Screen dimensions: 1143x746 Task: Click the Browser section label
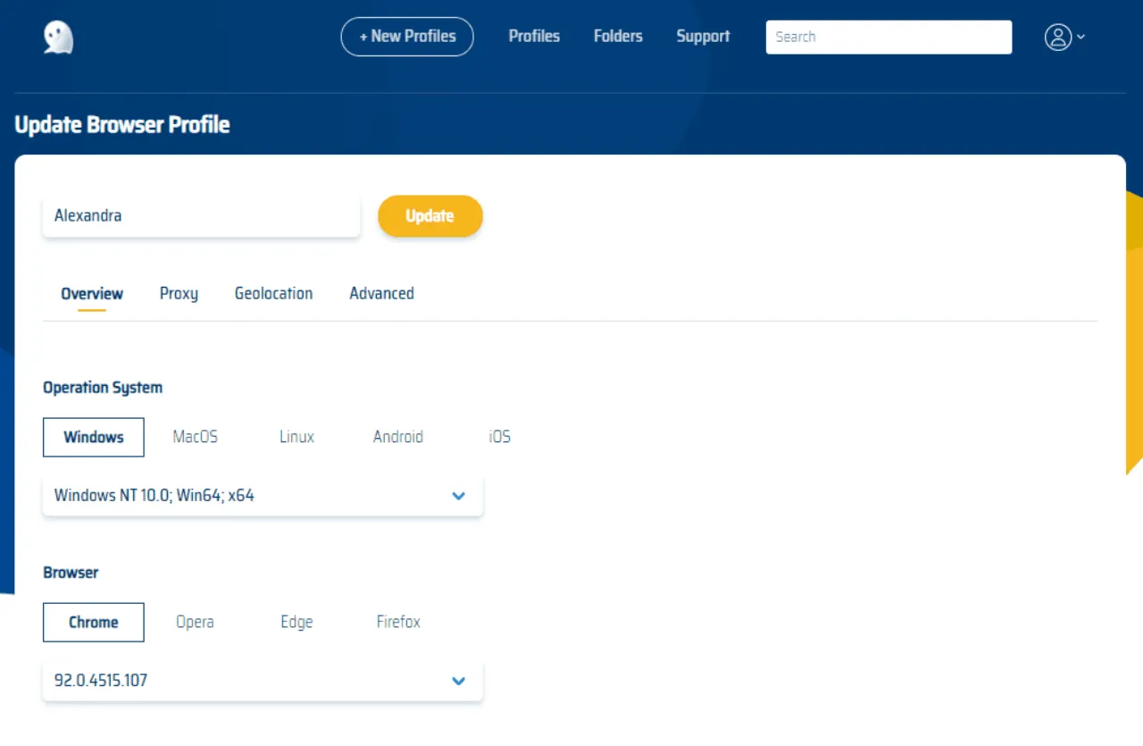[71, 573]
